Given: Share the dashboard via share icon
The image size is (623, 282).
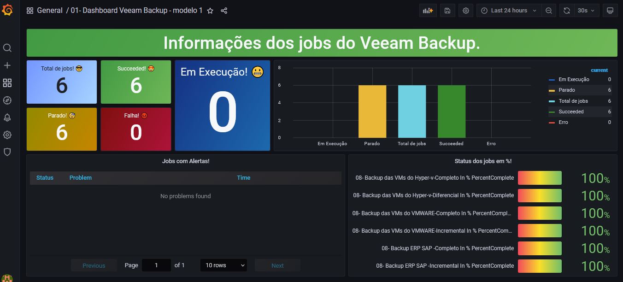Looking at the screenshot, I should click(x=224, y=11).
